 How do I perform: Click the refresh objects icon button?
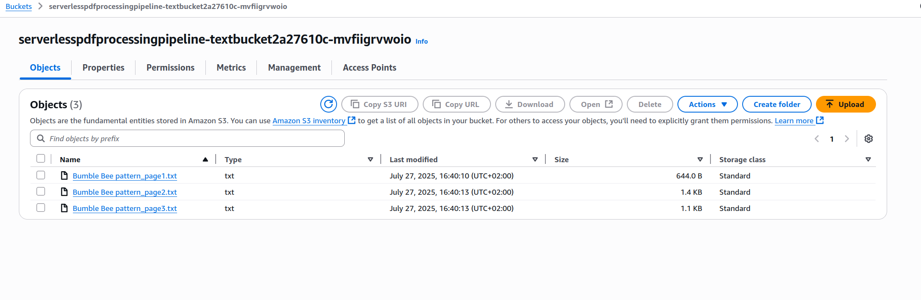pyautogui.click(x=328, y=104)
